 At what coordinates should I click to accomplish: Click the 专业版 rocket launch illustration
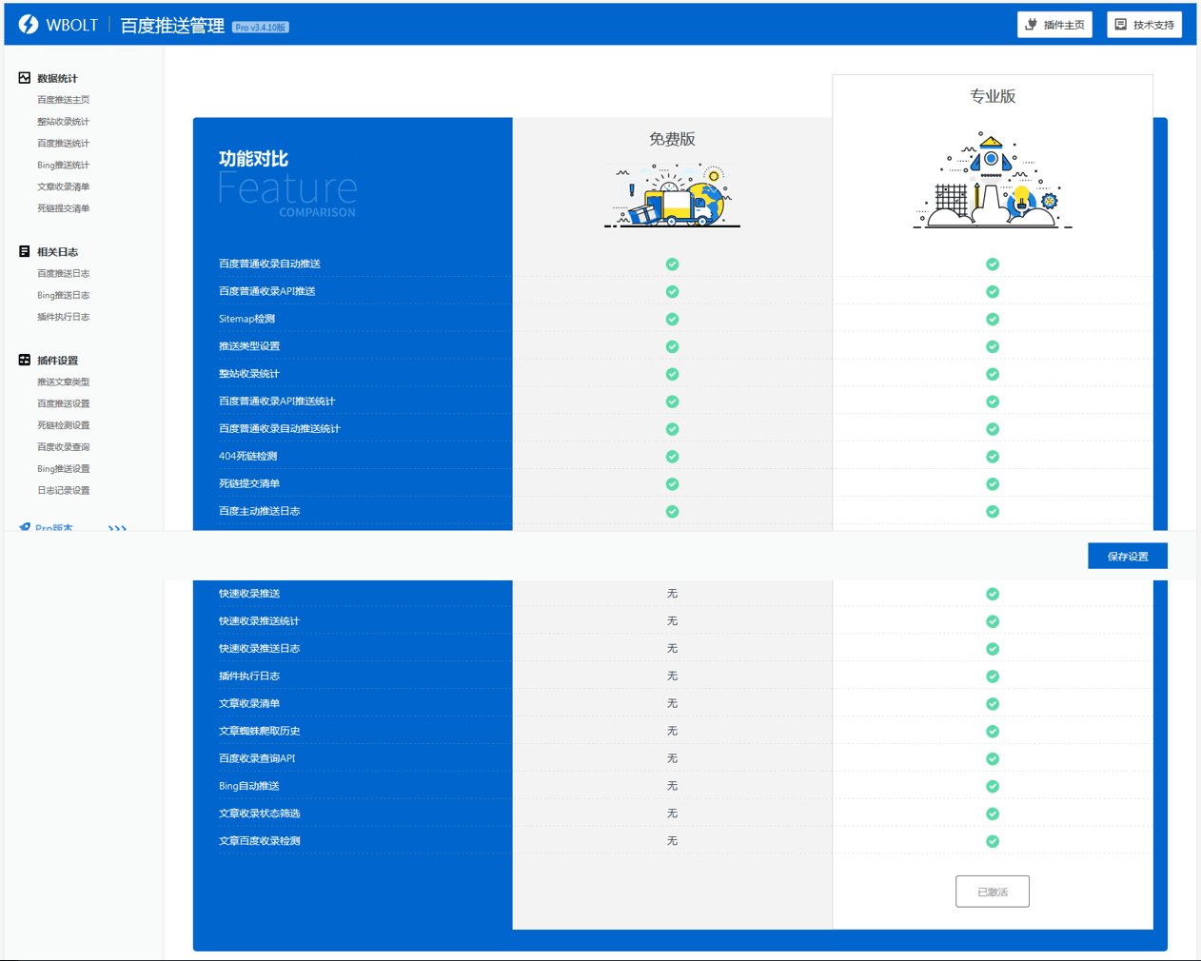click(x=992, y=181)
